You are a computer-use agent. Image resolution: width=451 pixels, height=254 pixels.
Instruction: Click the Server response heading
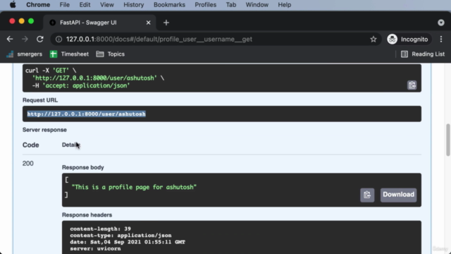(44, 130)
